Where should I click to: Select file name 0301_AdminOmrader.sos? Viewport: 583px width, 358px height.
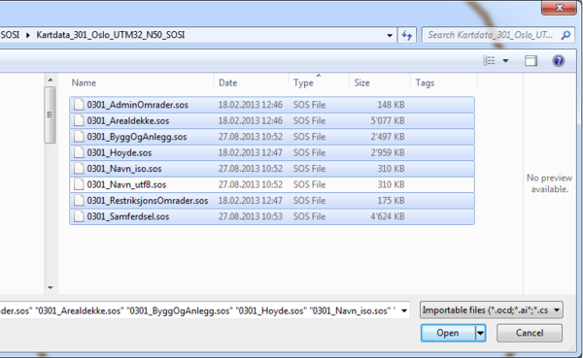[x=138, y=105]
